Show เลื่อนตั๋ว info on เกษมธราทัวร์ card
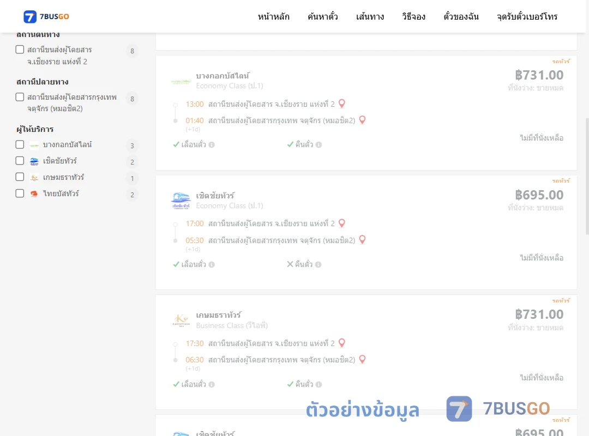The image size is (589, 436). pos(212,384)
